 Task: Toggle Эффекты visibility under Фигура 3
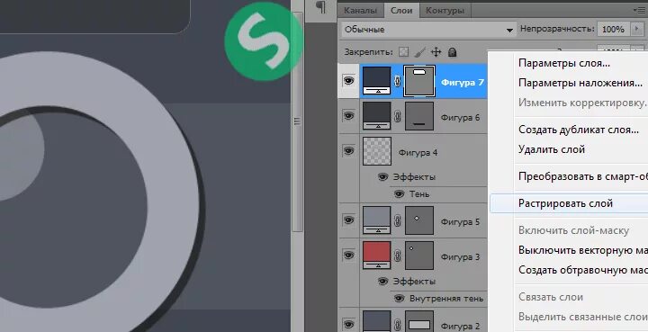click(383, 282)
